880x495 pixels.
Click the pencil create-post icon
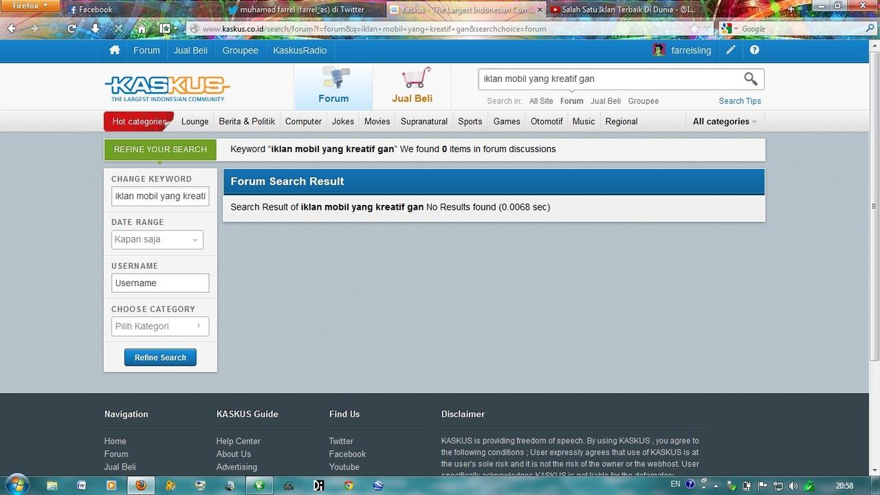click(730, 50)
